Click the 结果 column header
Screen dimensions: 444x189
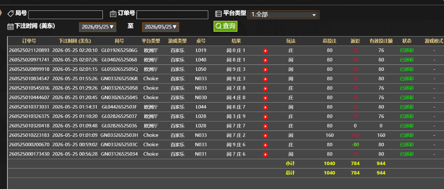click(236, 41)
